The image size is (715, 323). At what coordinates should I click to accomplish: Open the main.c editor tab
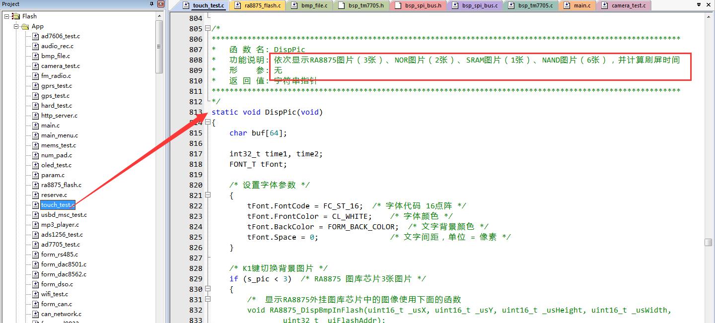tap(582, 6)
